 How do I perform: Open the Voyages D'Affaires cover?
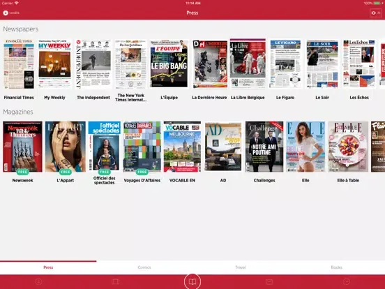click(x=142, y=147)
